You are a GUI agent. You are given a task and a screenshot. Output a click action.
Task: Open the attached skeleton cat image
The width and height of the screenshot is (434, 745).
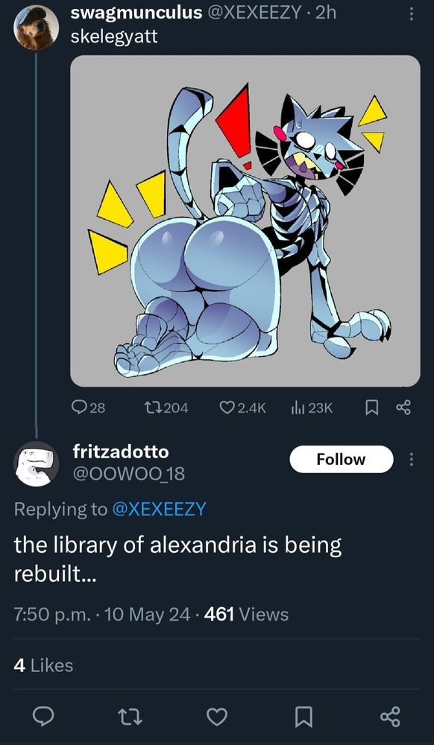(245, 221)
